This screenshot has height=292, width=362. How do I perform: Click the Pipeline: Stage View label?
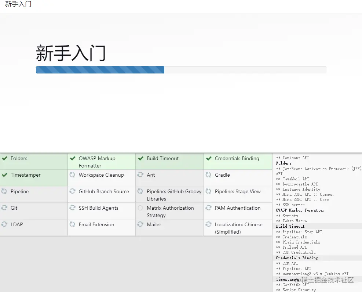pyautogui.click(x=238, y=192)
